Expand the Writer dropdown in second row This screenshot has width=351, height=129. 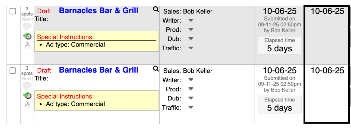pyautogui.click(x=191, y=80)
